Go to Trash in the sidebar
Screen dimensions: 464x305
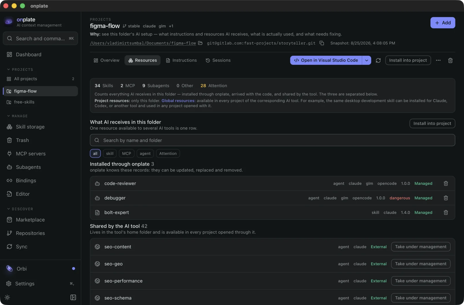40,140
